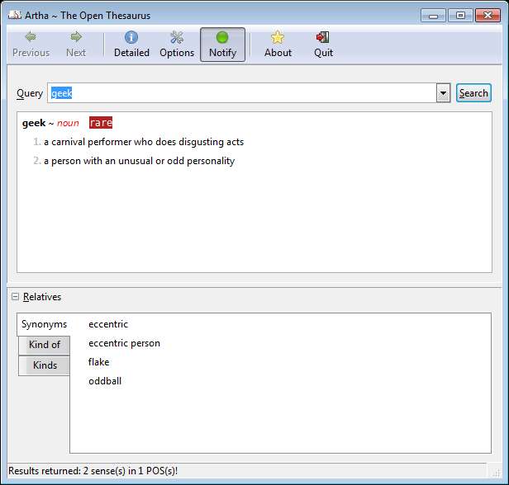
Task: Select the Synonyms tab
Action: pyautogui.click(x=44, y=324)
